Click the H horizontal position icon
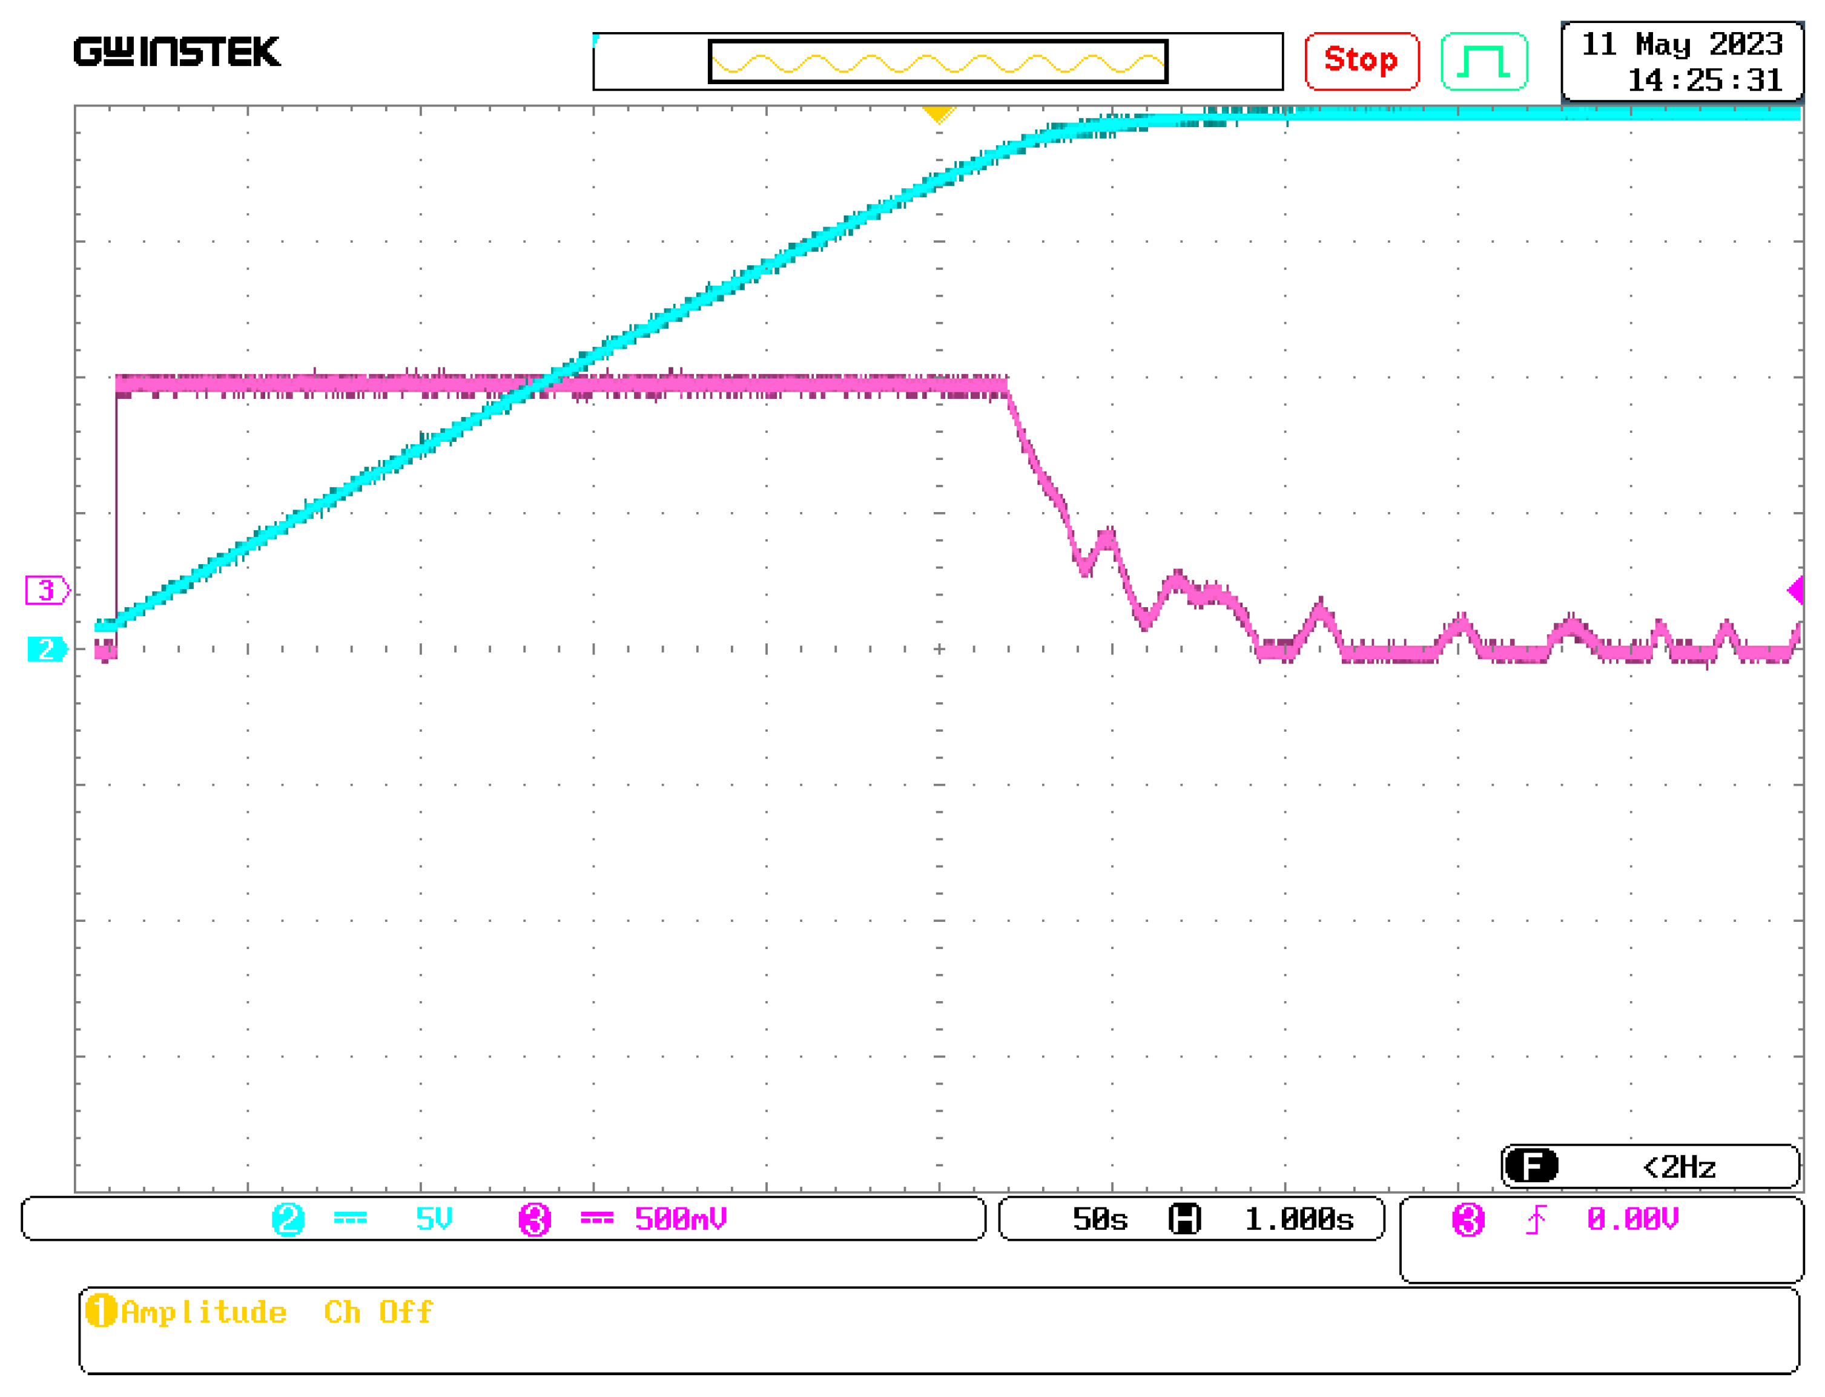 coord(1184,1220)
